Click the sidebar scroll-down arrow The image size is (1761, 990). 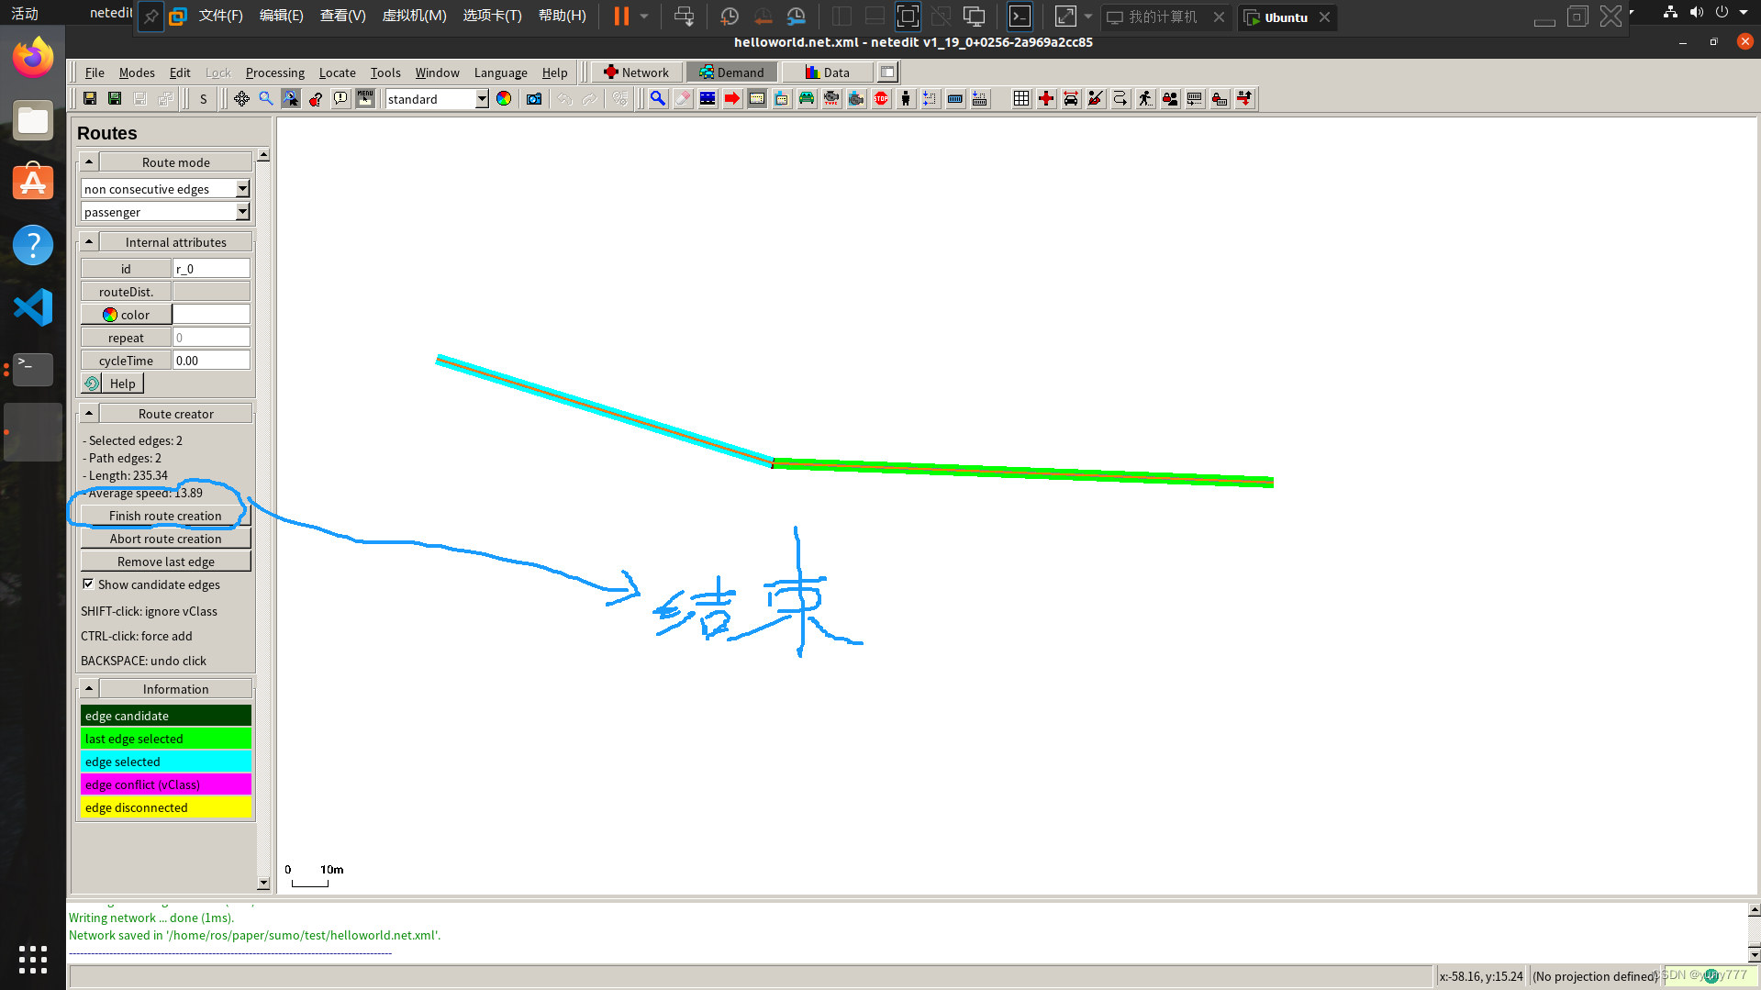(263, 884)
